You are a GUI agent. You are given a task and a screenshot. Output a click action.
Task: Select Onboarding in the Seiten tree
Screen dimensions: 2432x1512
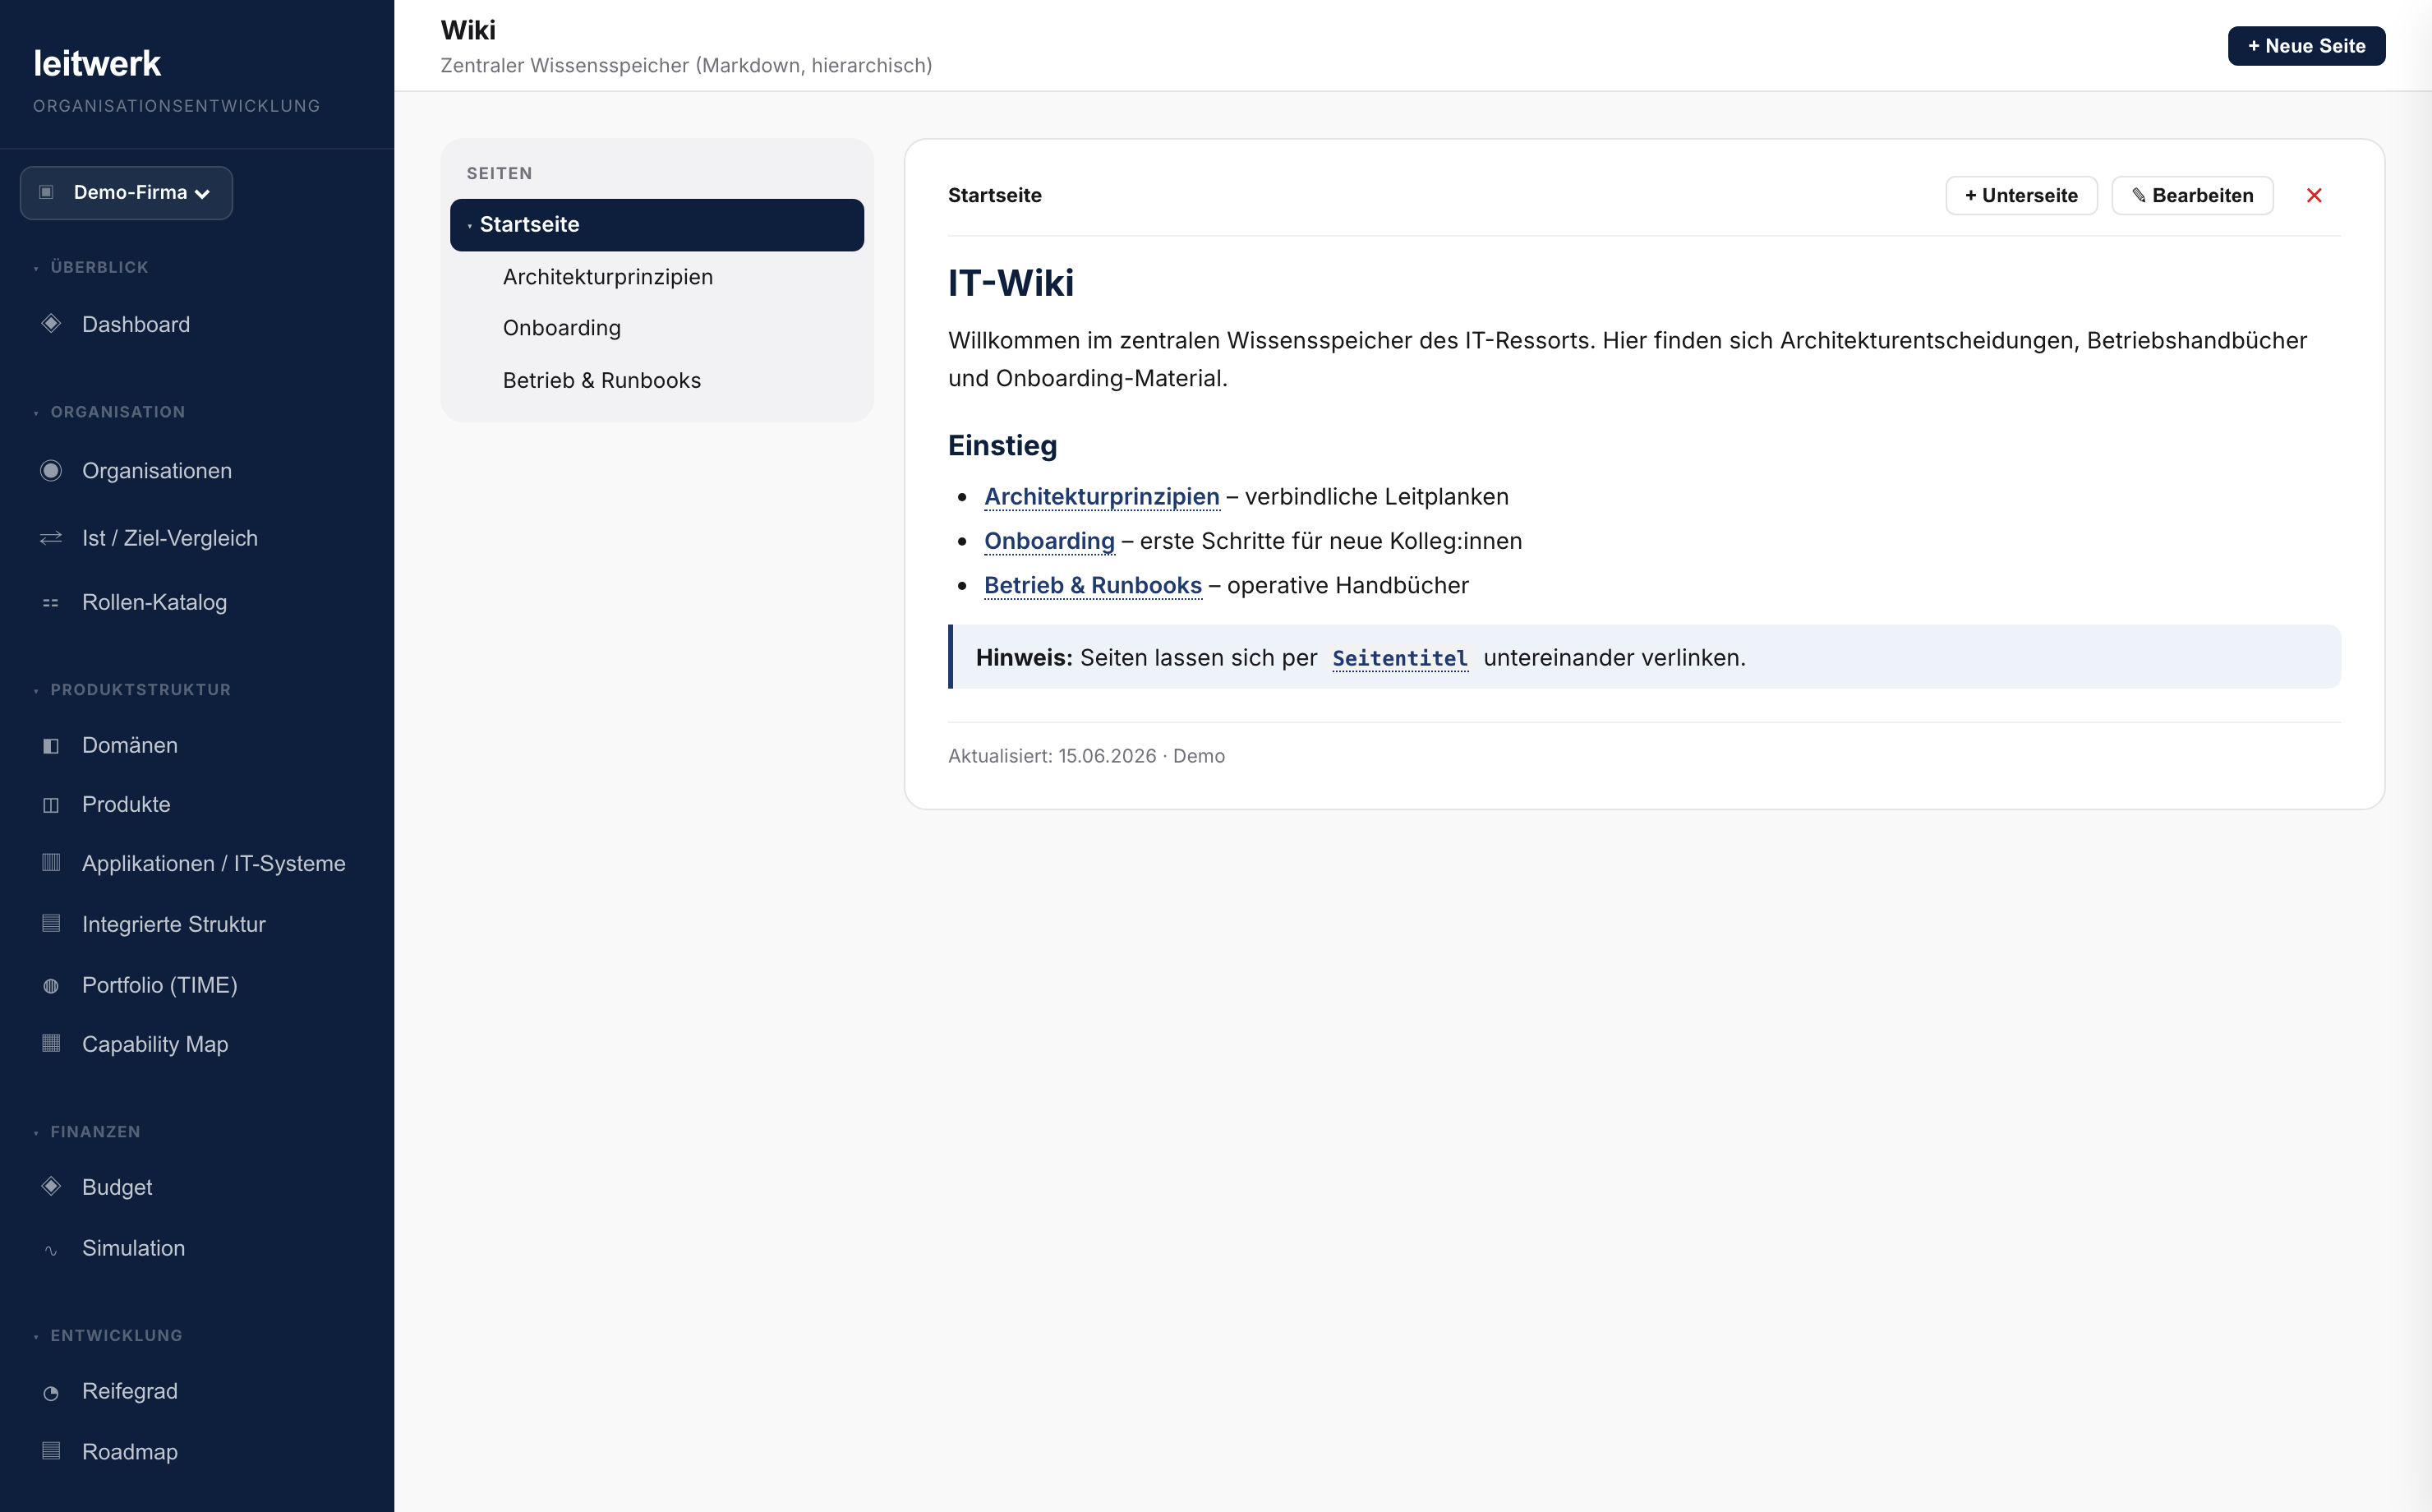point(562,328)
